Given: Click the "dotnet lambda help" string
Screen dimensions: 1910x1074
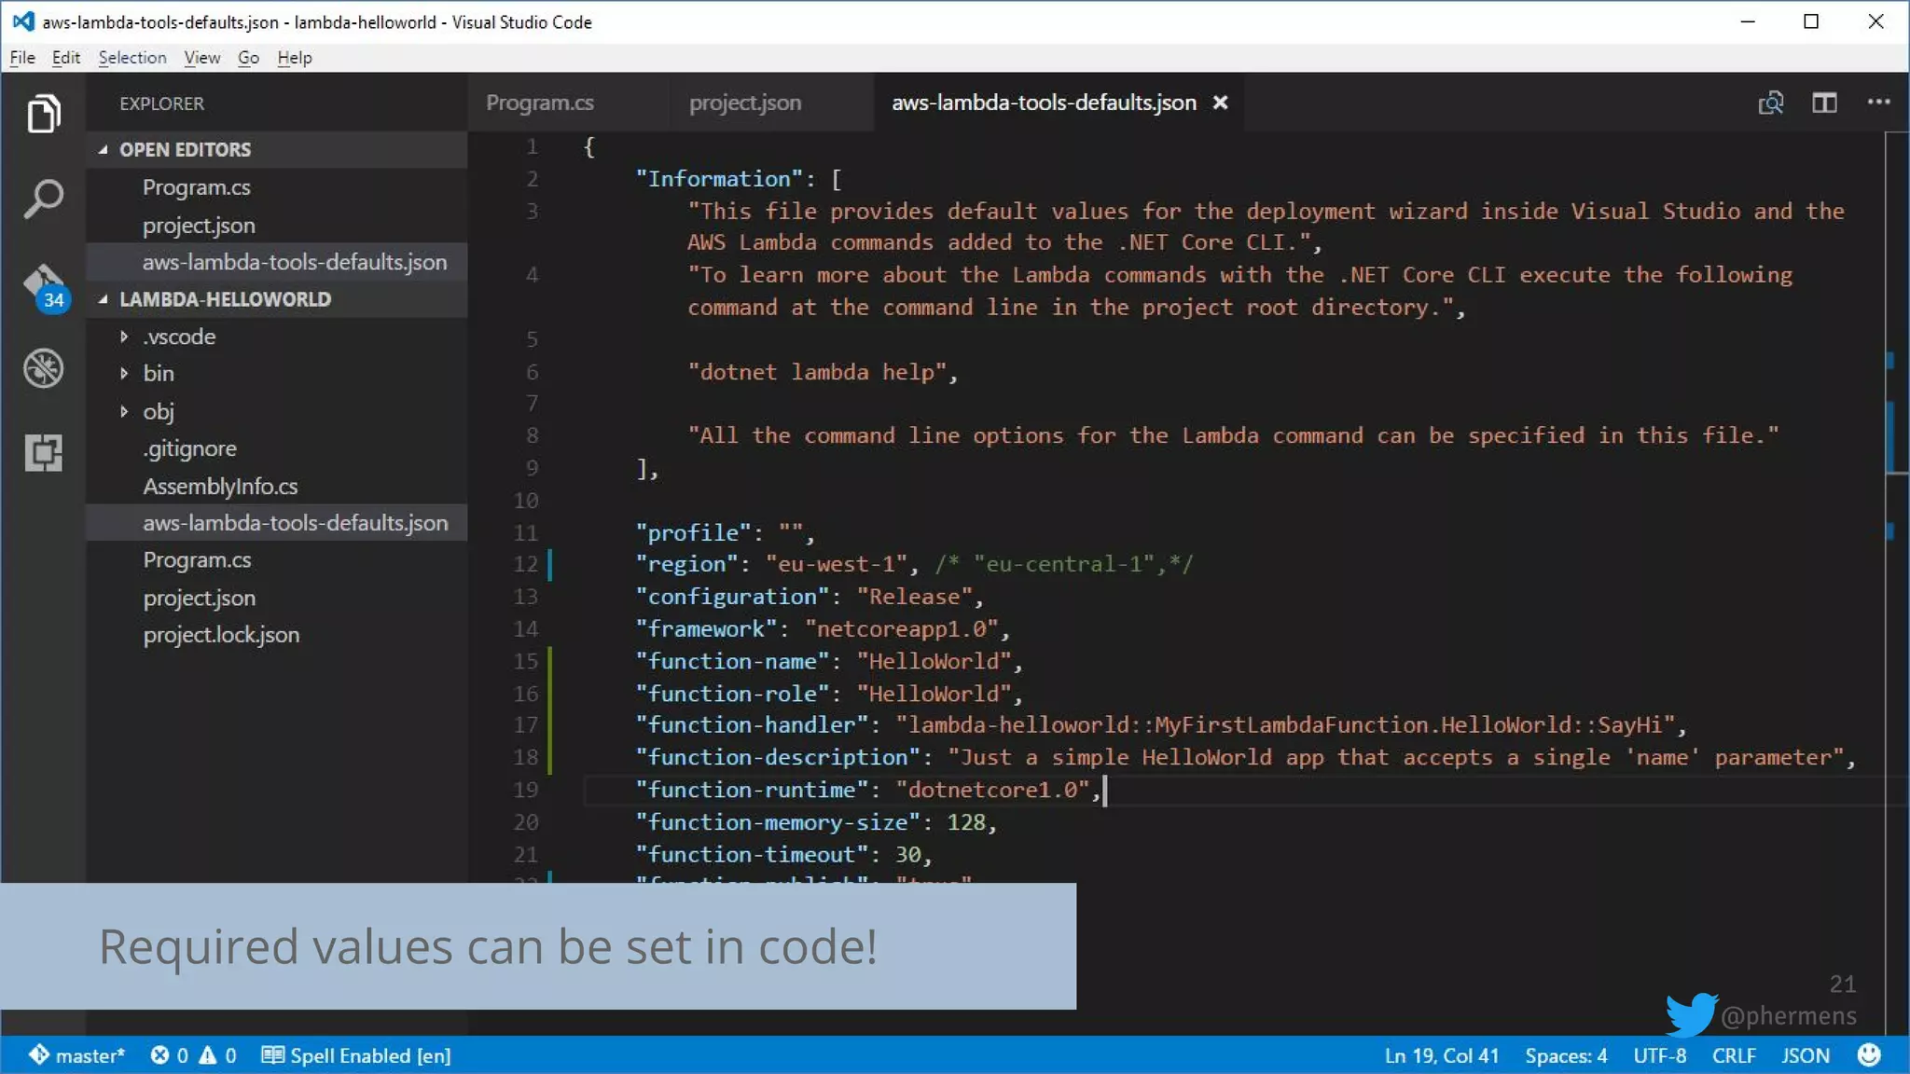Looking at the screenshot, I should (817, 372).
